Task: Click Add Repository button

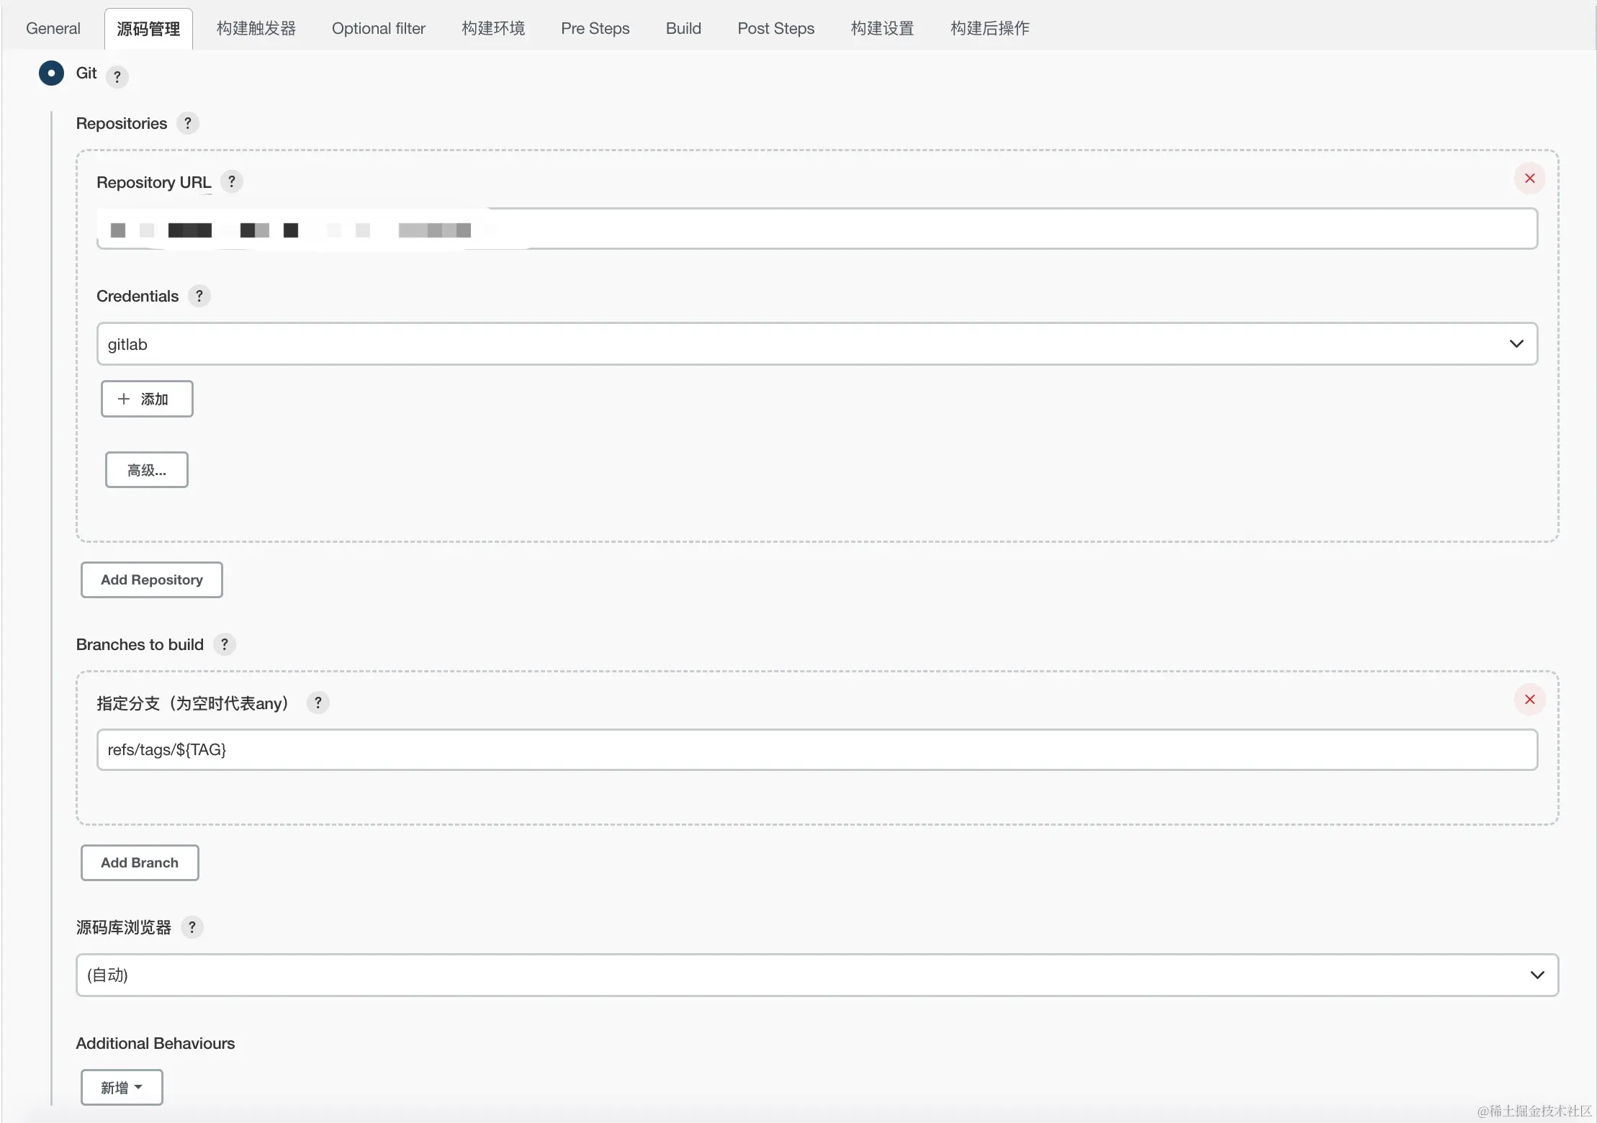Action: click(x=151, y=579)
